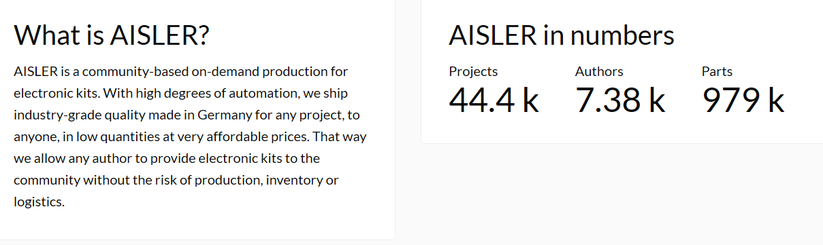
Task: Select the Authors label
Action: pyautogui.click(x=599, y=71)
